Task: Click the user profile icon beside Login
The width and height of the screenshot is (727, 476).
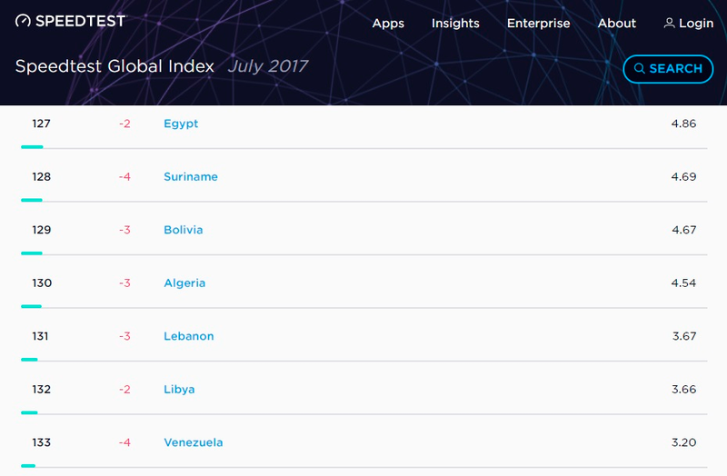Action: 669,24
